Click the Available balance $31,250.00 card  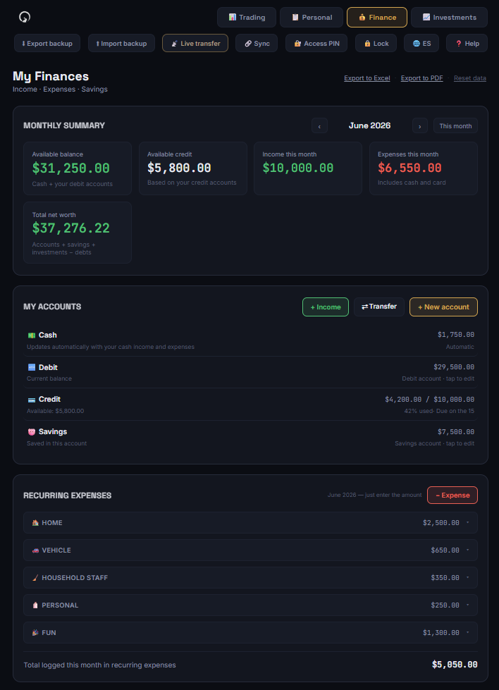pyautogui.click(x=78, y=168)
